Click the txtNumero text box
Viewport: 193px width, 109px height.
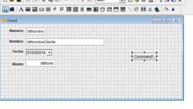(x=36, y=31)
